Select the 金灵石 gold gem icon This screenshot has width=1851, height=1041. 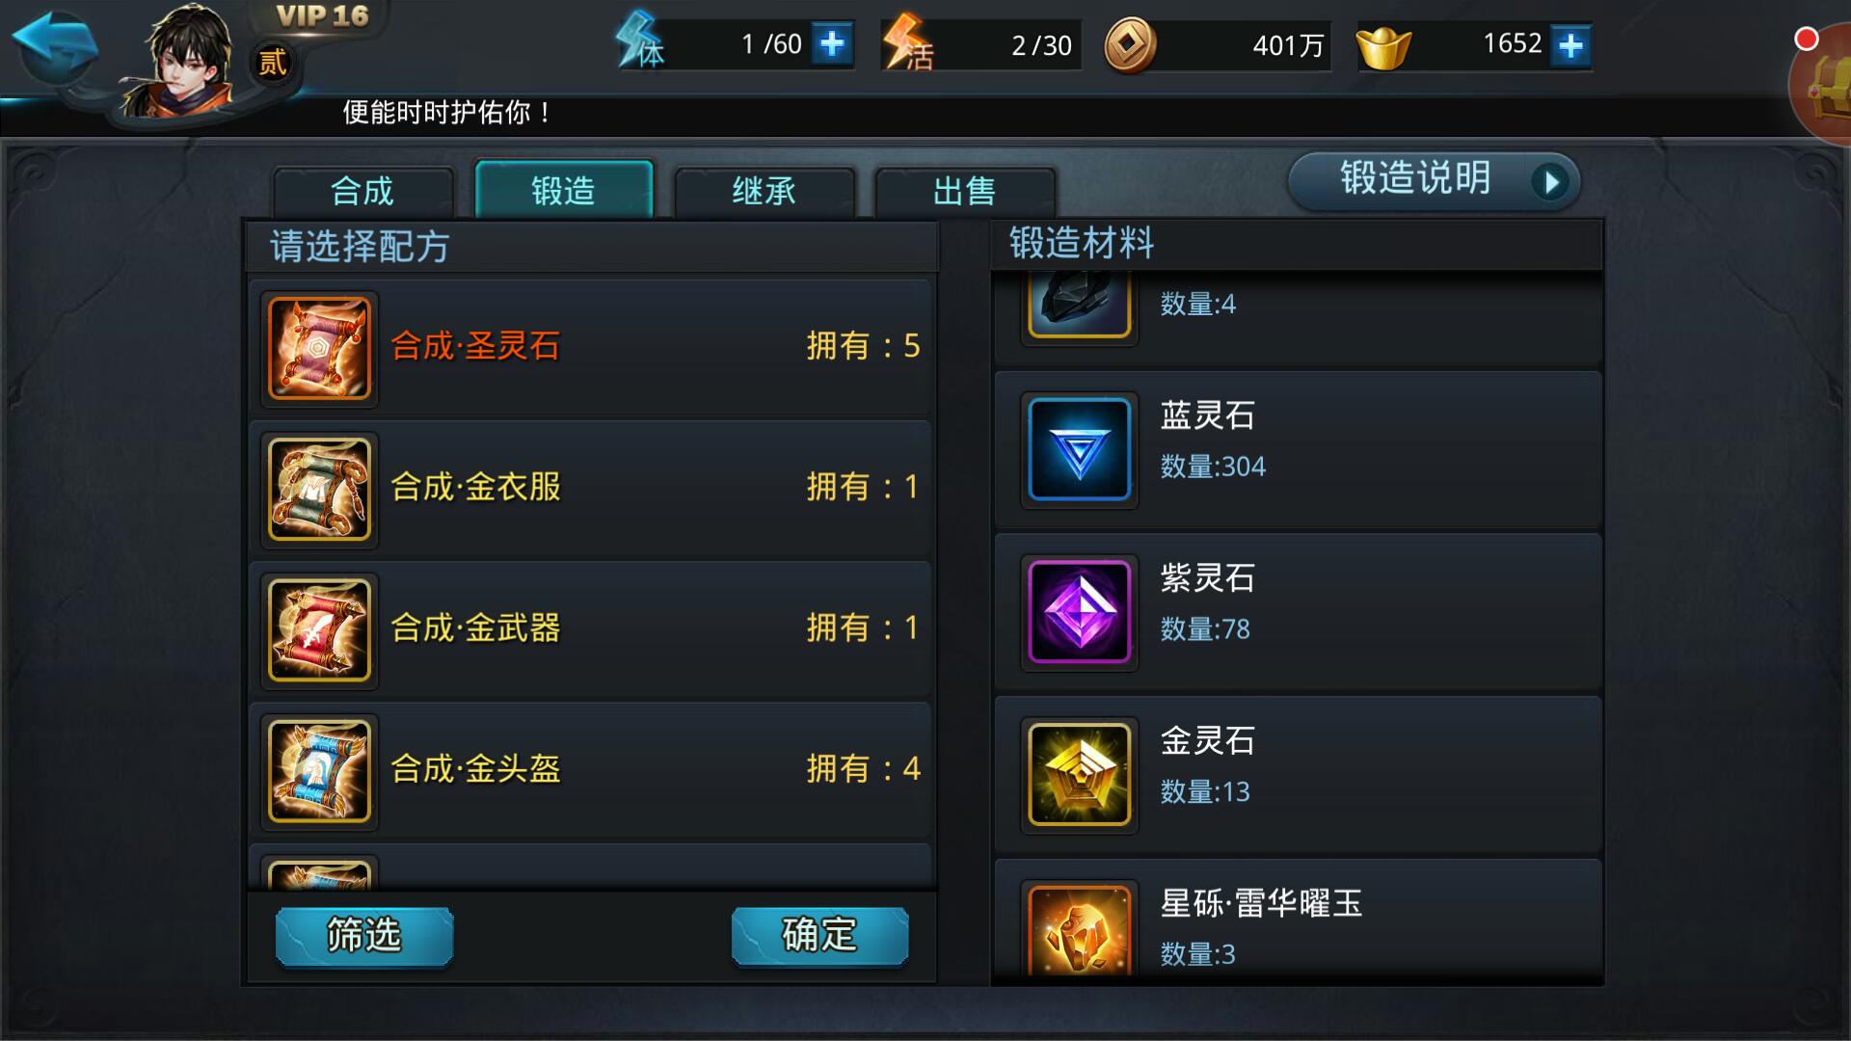(x=1079, y=775)
